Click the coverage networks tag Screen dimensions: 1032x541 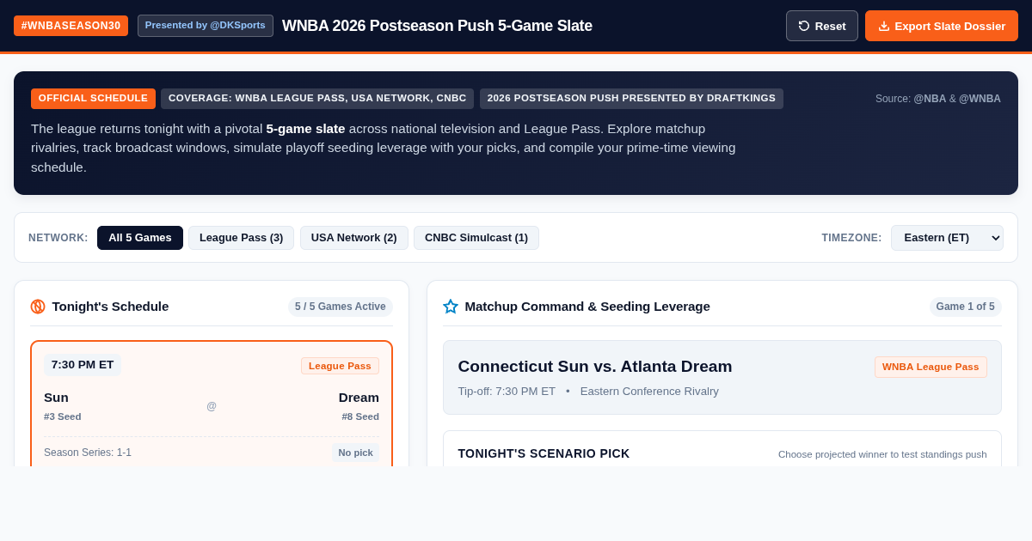(x=317, y=99)
